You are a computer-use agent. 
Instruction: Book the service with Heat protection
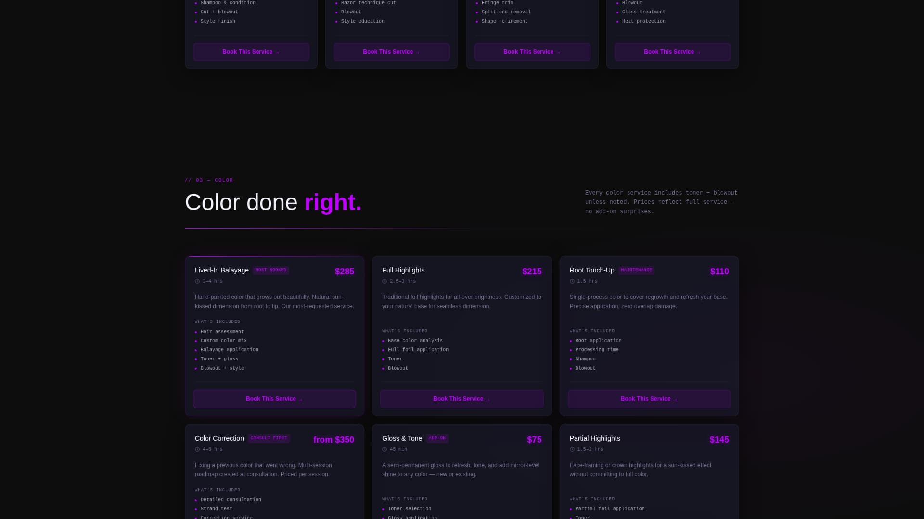coord(673,52)
